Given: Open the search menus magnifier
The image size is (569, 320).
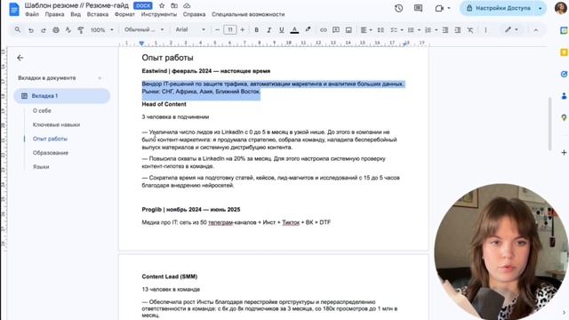Looking at the screenshot, I should click(18, 29).
